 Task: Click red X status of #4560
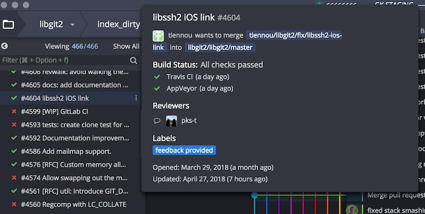(14, 204)
